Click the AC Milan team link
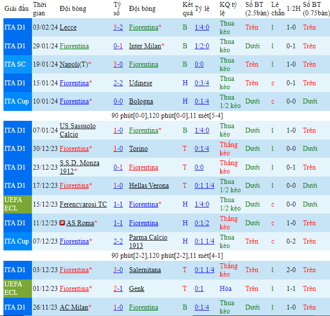 point(75,307)
